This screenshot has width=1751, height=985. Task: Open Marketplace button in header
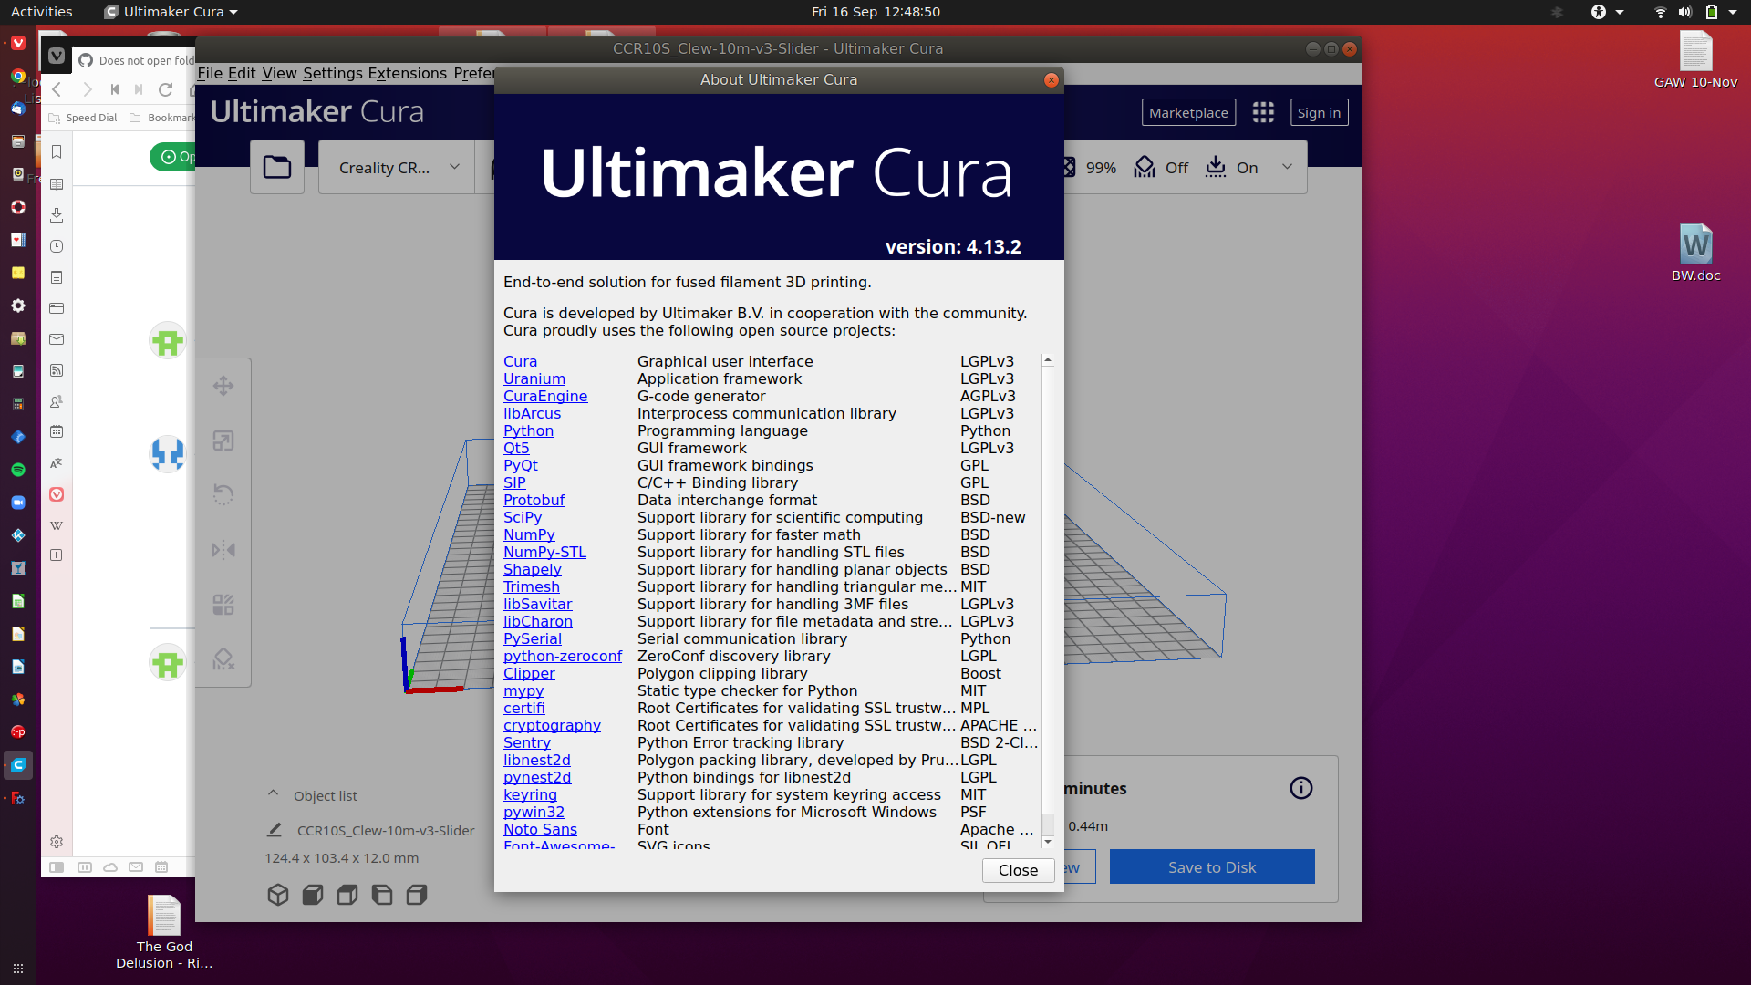click(x=1187, y=112)
